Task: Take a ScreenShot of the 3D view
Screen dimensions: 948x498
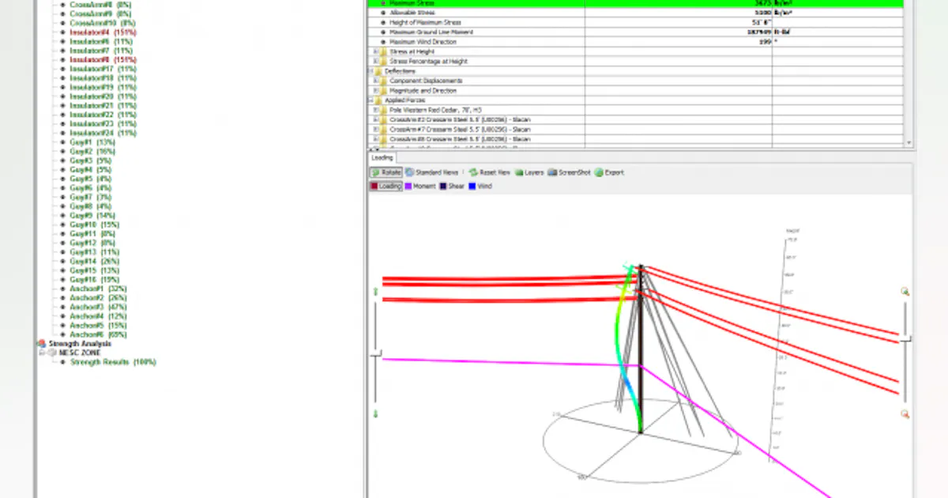Action: coord(569,172)
